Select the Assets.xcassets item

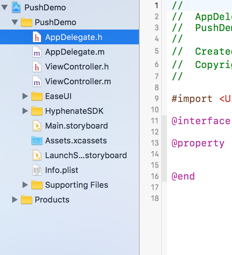[76, 140]
